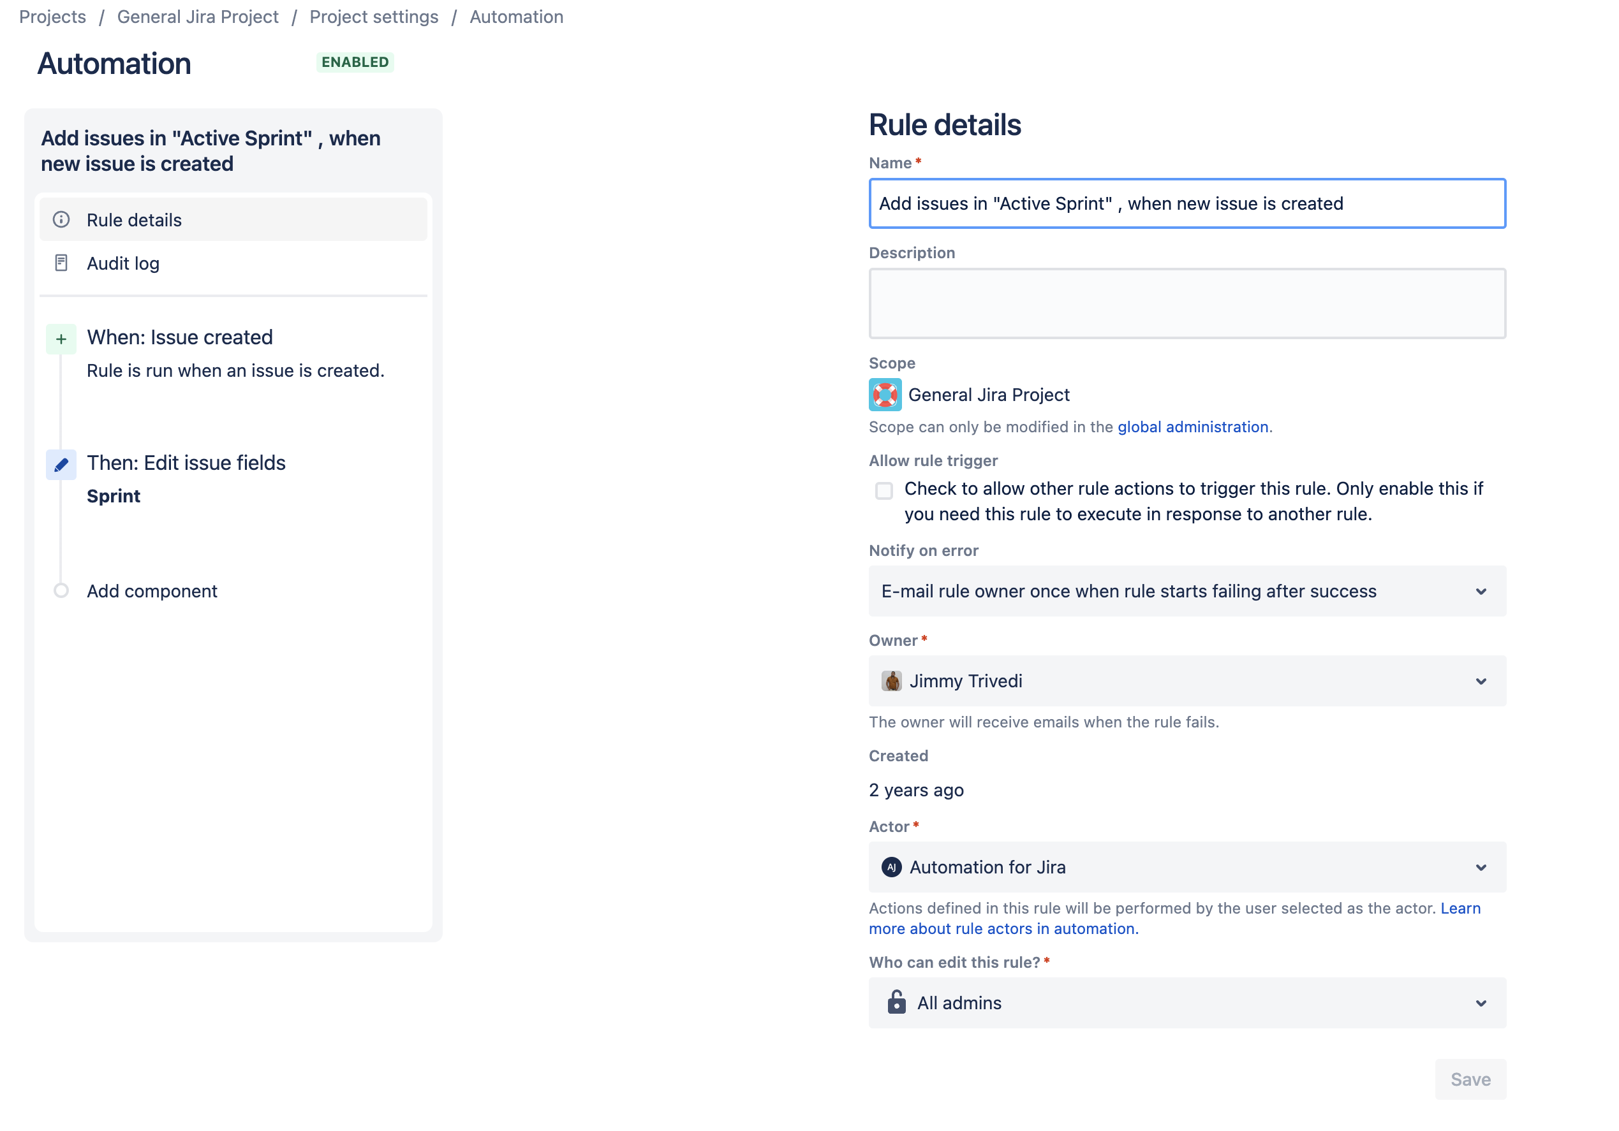
Task: Expand the Owner dropdown chevron
Action: click(1481, 682)
